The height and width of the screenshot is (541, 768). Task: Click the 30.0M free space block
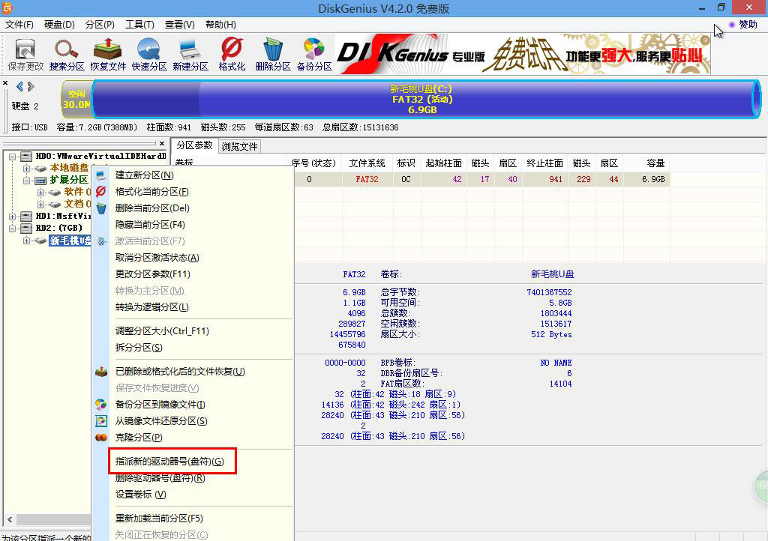[76, 100]
